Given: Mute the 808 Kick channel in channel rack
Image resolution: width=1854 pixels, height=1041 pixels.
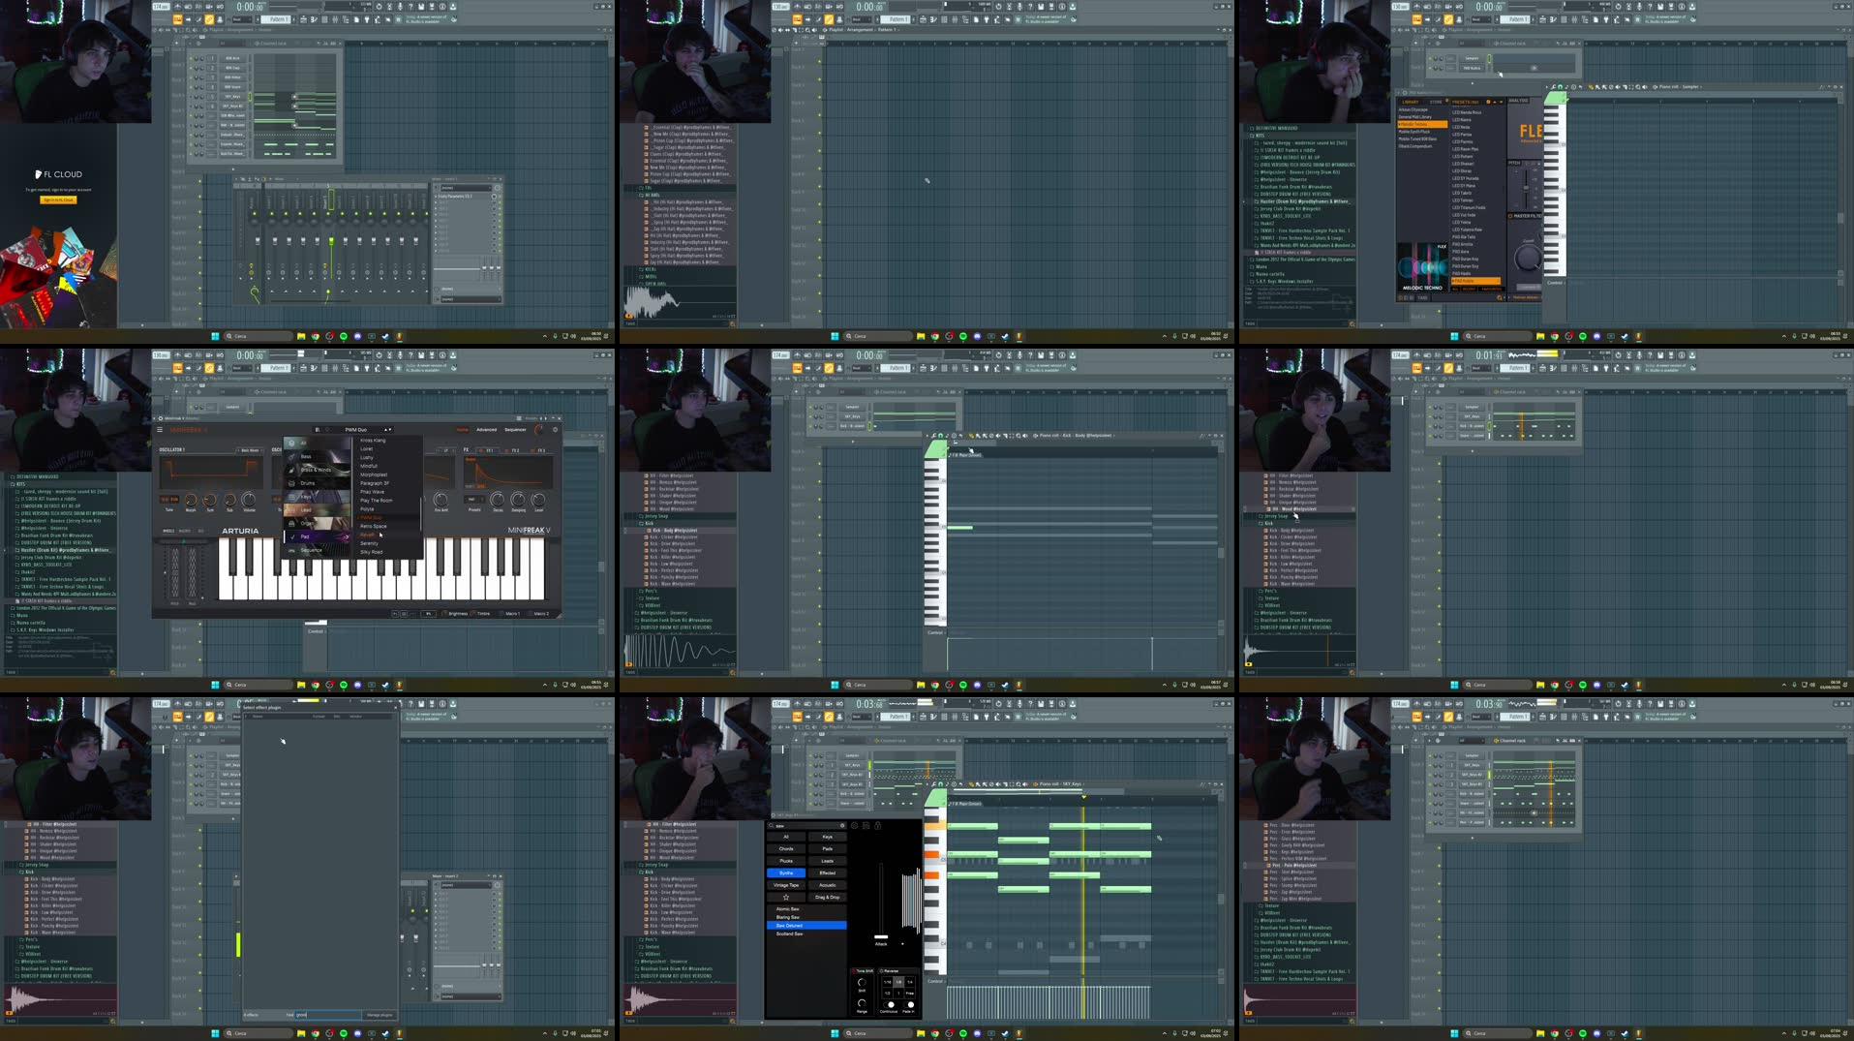Looking at the screenshot, I should [x=192, y=58].
